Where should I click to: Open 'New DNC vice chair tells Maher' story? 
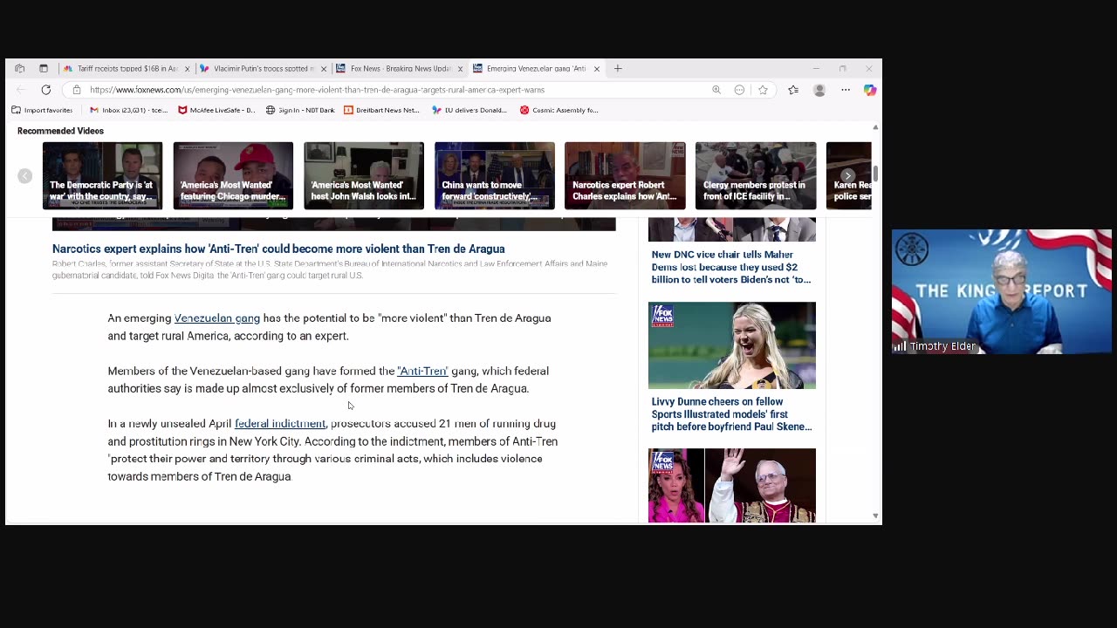pos(731,267)
